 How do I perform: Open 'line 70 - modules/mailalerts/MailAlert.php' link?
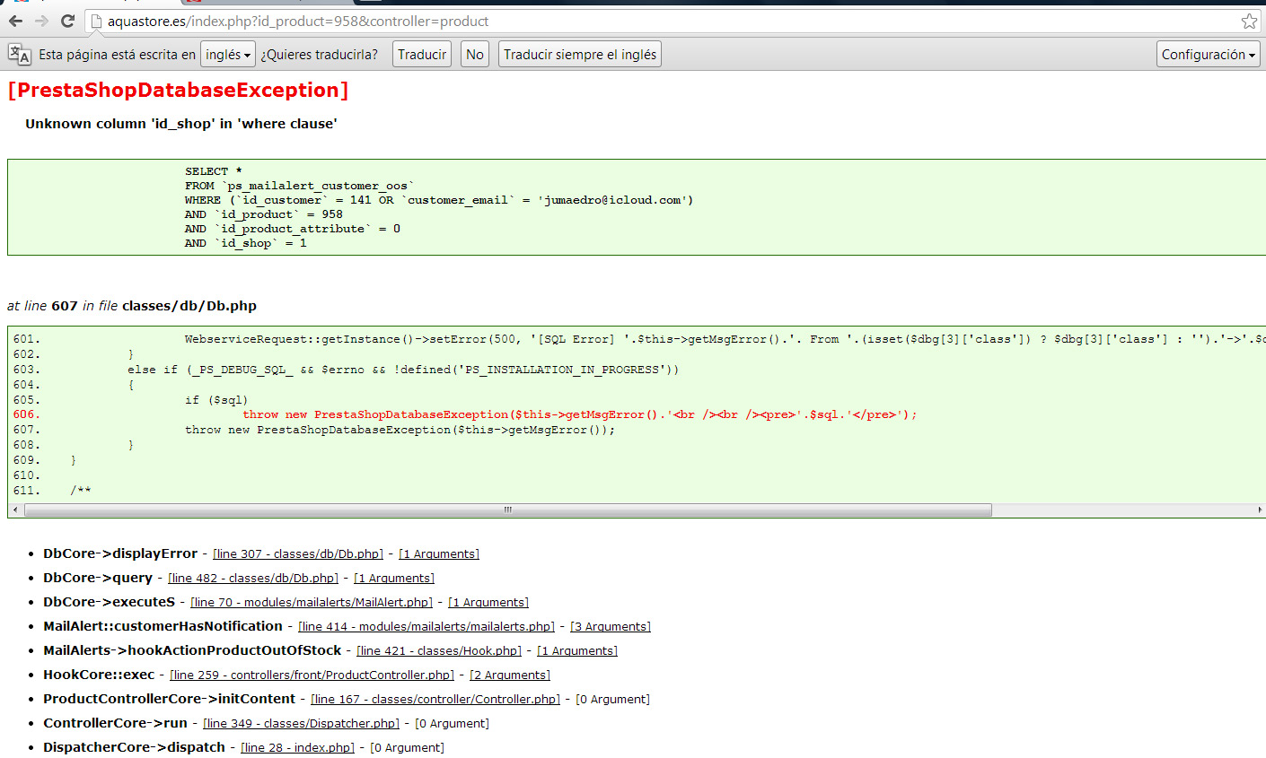coord(312,603)
